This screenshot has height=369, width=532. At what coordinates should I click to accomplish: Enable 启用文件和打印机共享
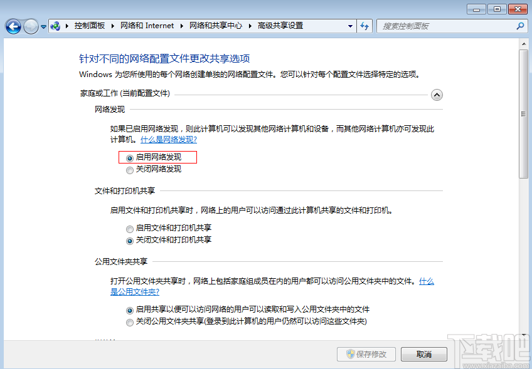tap(130, 228)
